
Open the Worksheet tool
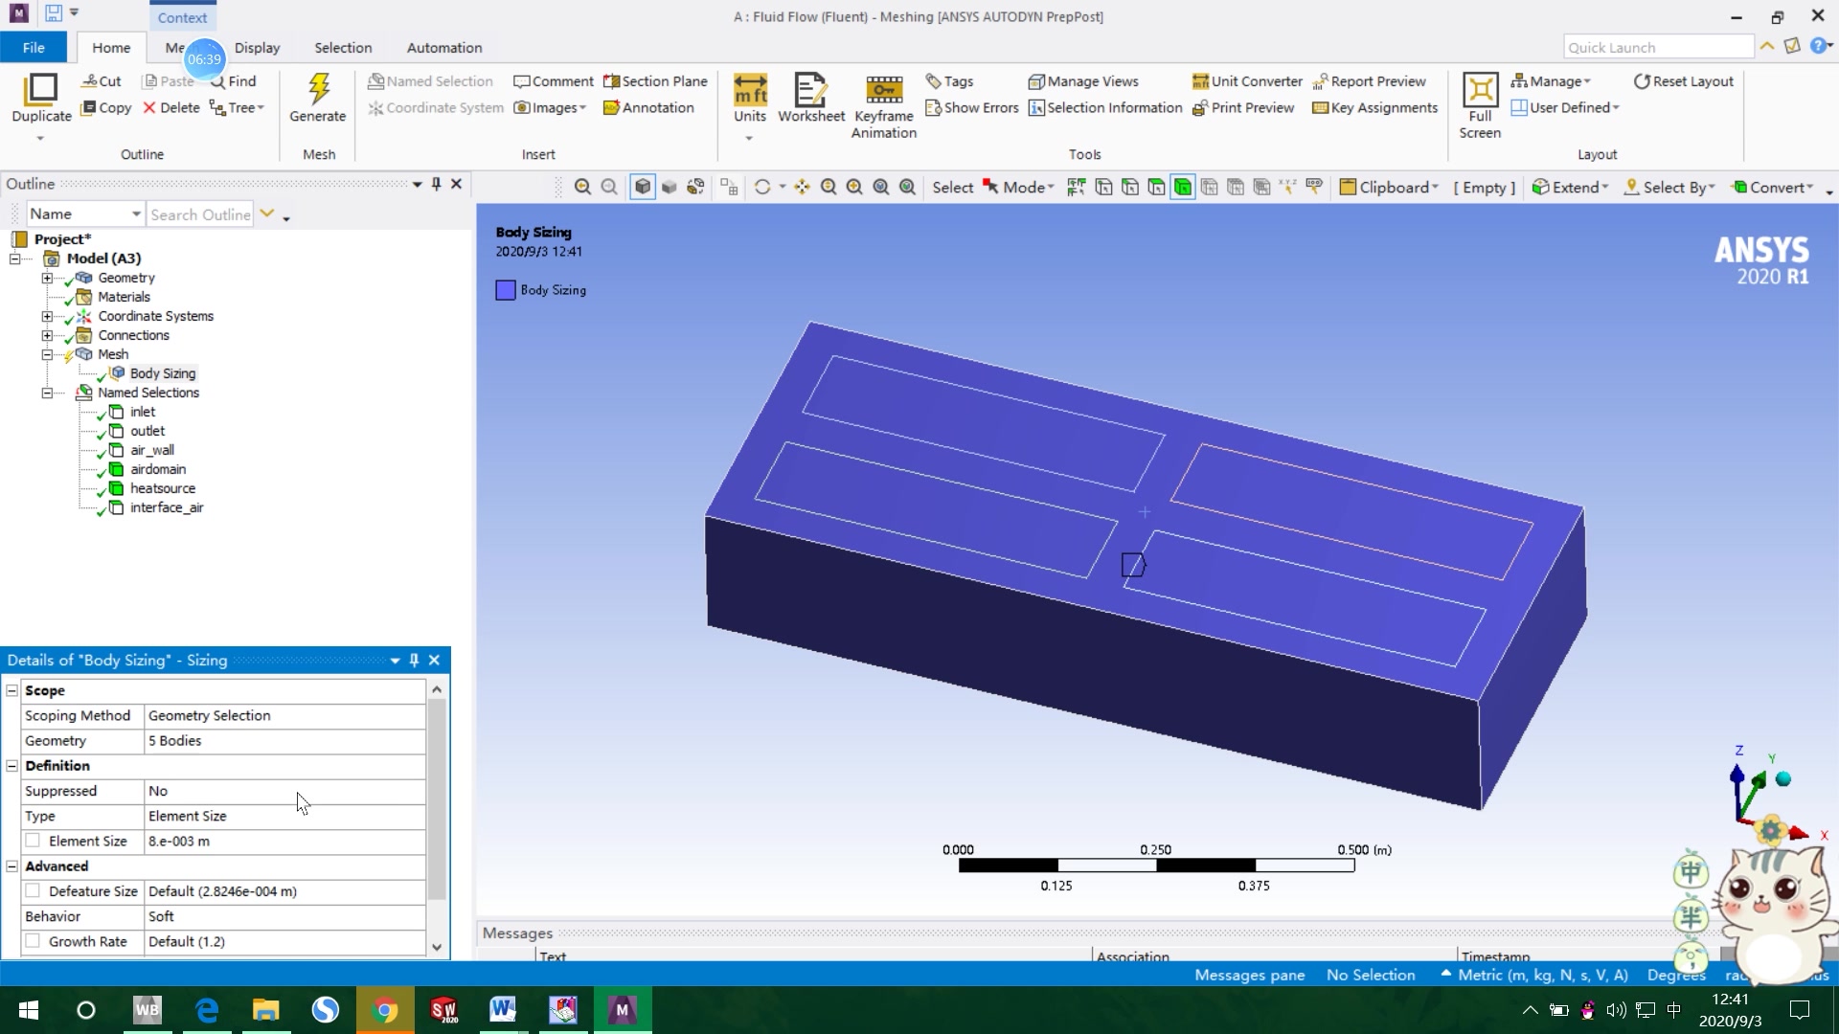tap(810, 91)
